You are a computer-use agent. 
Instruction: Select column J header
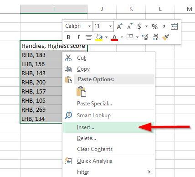[102, 9]
